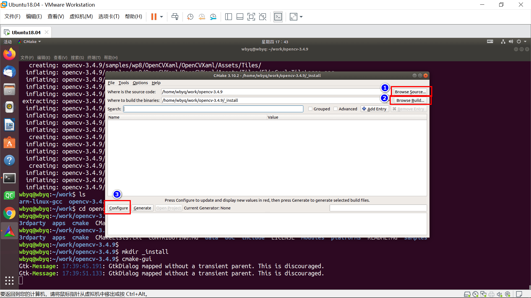
Task: Launch Firefox from the Ubuntu dock
Action: tap(9, 54)
